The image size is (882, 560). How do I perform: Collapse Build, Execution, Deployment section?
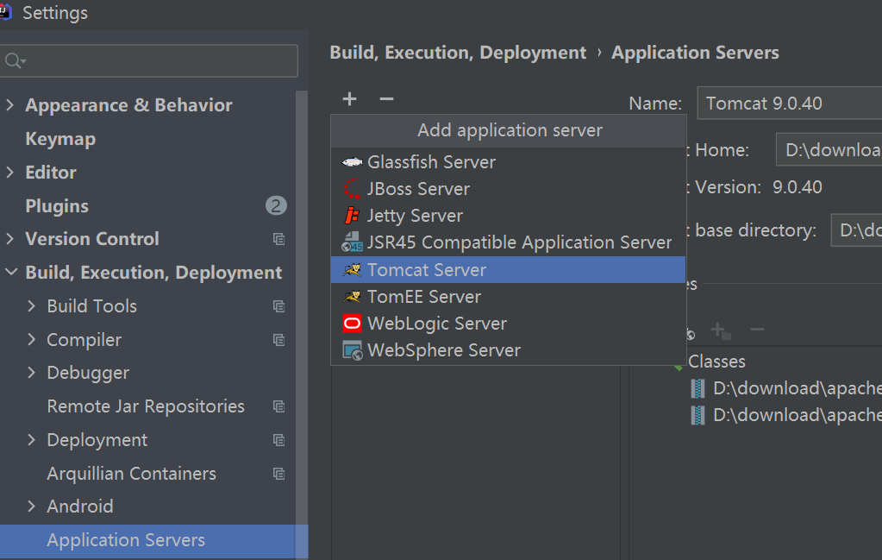pyautogui.click(x=10, y=273)
